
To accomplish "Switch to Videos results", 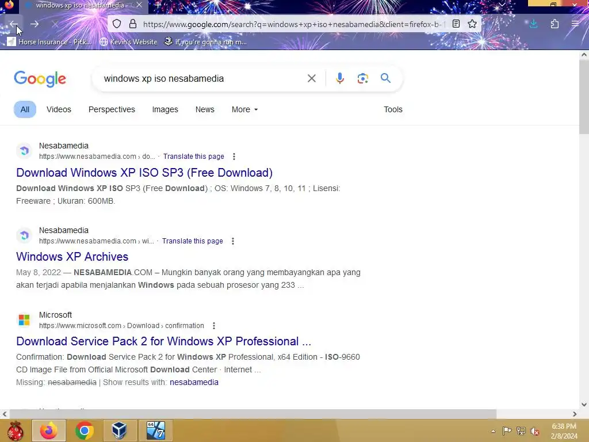I will (59, 109).
